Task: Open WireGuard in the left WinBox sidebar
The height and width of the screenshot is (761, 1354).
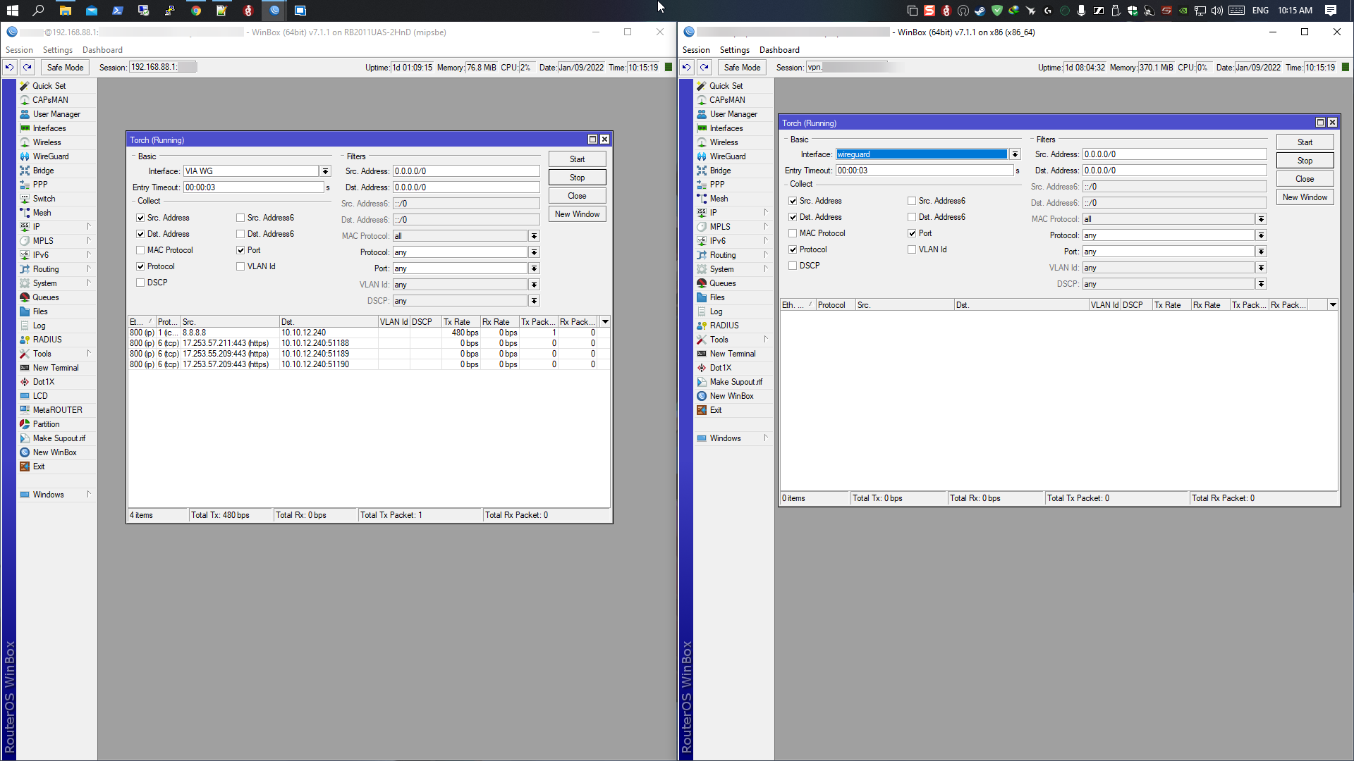Action: pyautogui.click(x=50, y=156)
